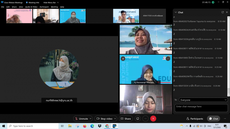Toggle the Chat panel button

(213, 119)
